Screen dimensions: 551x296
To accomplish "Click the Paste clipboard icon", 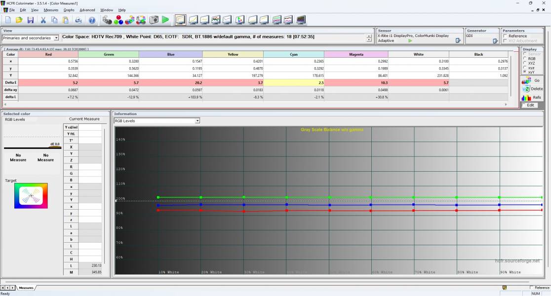I will [x=66, y=20].
